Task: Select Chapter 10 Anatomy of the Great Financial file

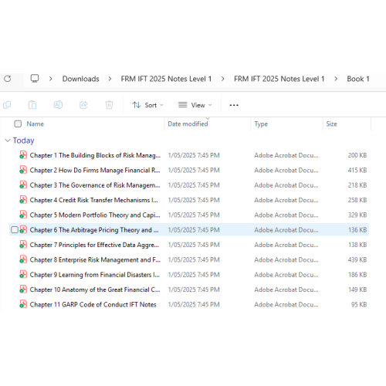Action: [x=95, y=289]
